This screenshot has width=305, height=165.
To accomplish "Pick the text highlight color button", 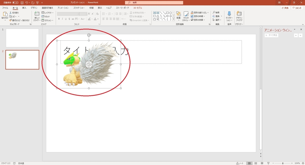I will (89, 19).
